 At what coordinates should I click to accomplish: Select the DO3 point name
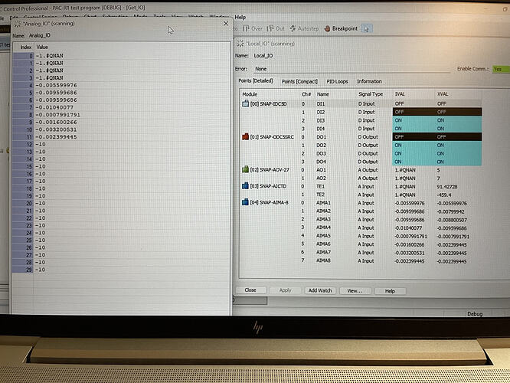(322, 153)
